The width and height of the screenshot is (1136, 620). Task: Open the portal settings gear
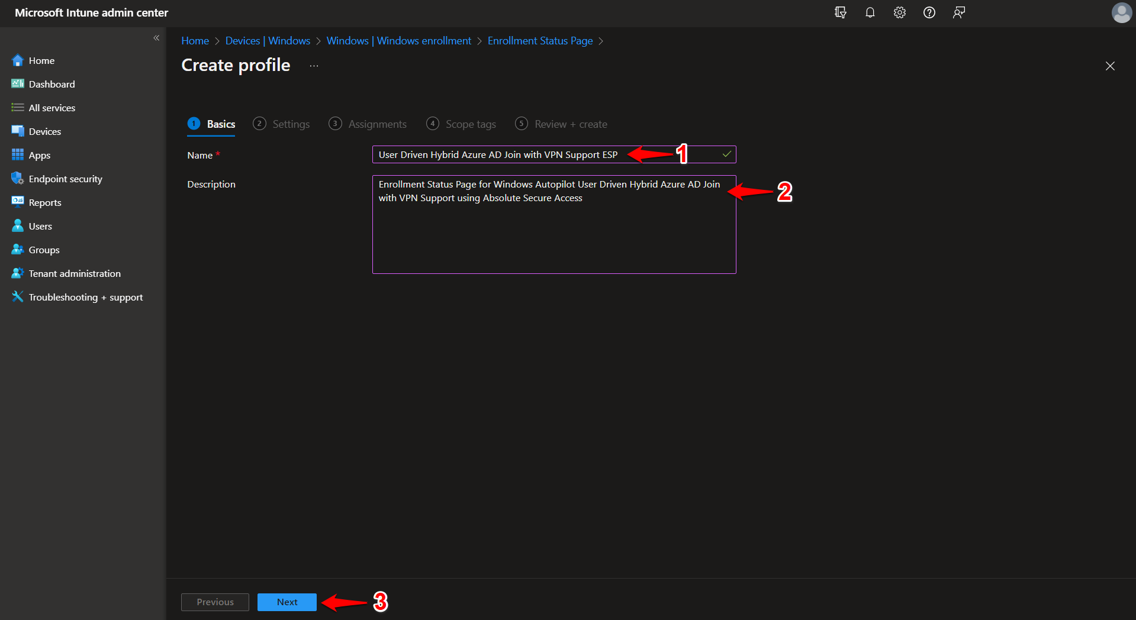[x=899, y=12]
